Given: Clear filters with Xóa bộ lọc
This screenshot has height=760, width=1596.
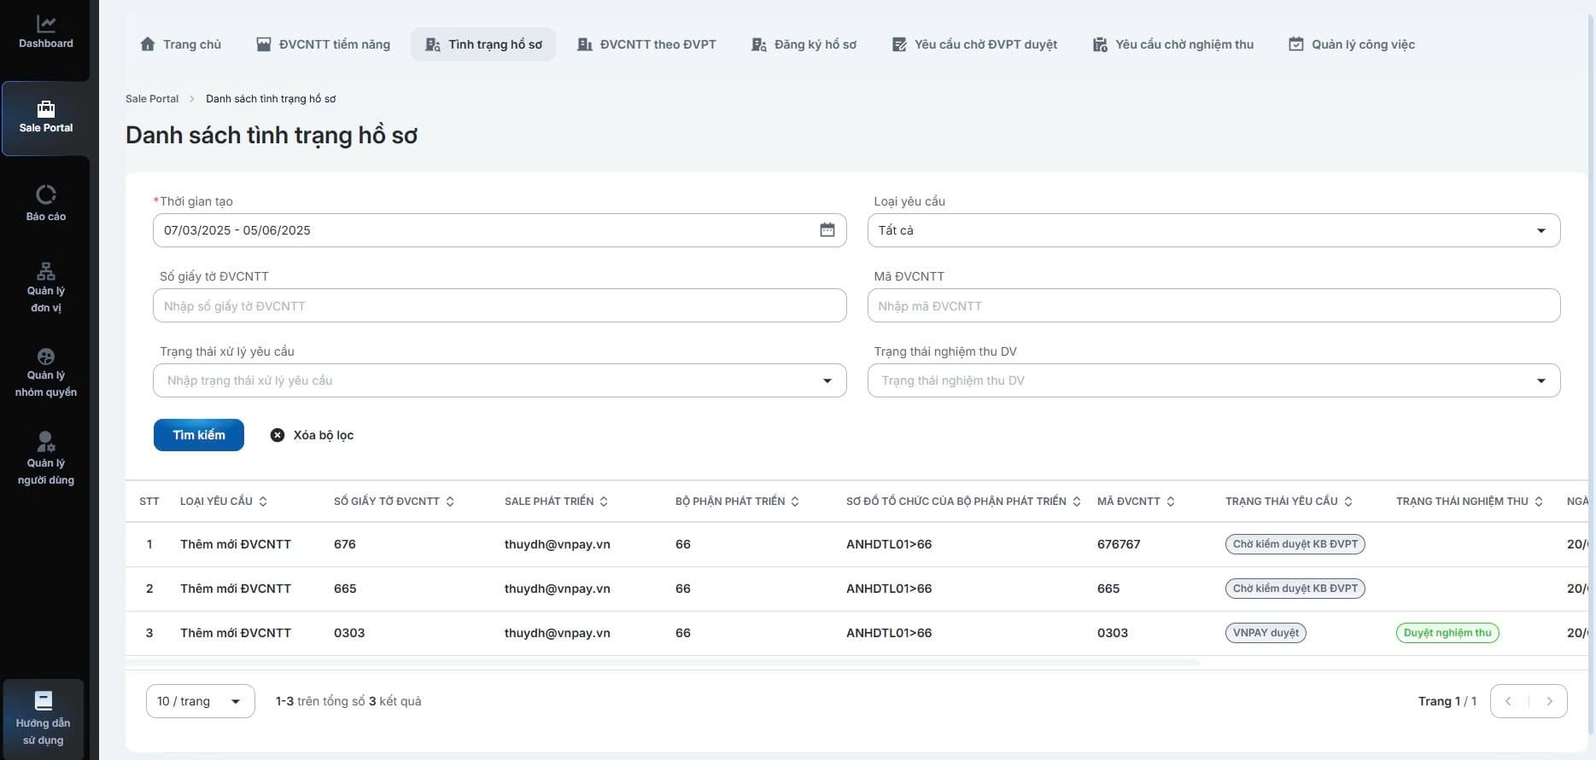Looking at the screenshot, I should tap(312, 435).
